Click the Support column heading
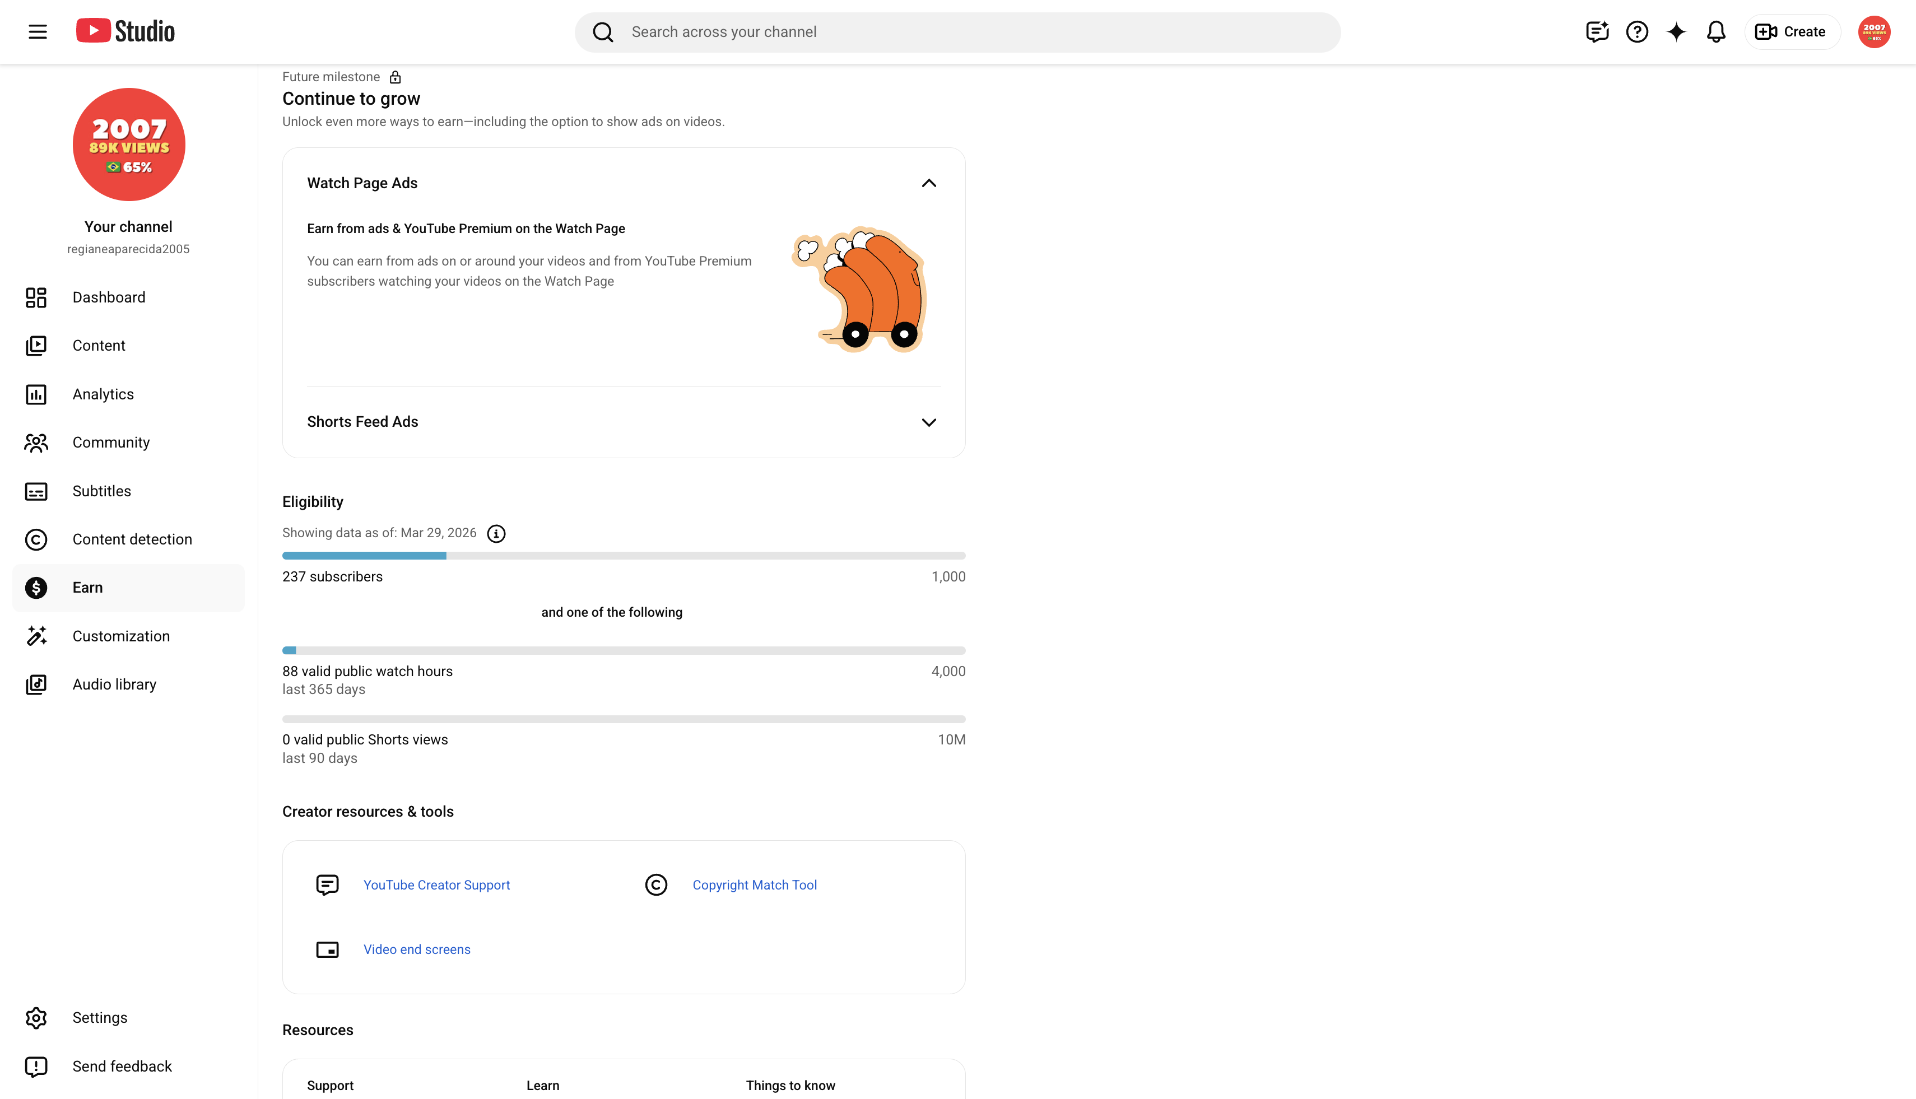 (330, 1086)
